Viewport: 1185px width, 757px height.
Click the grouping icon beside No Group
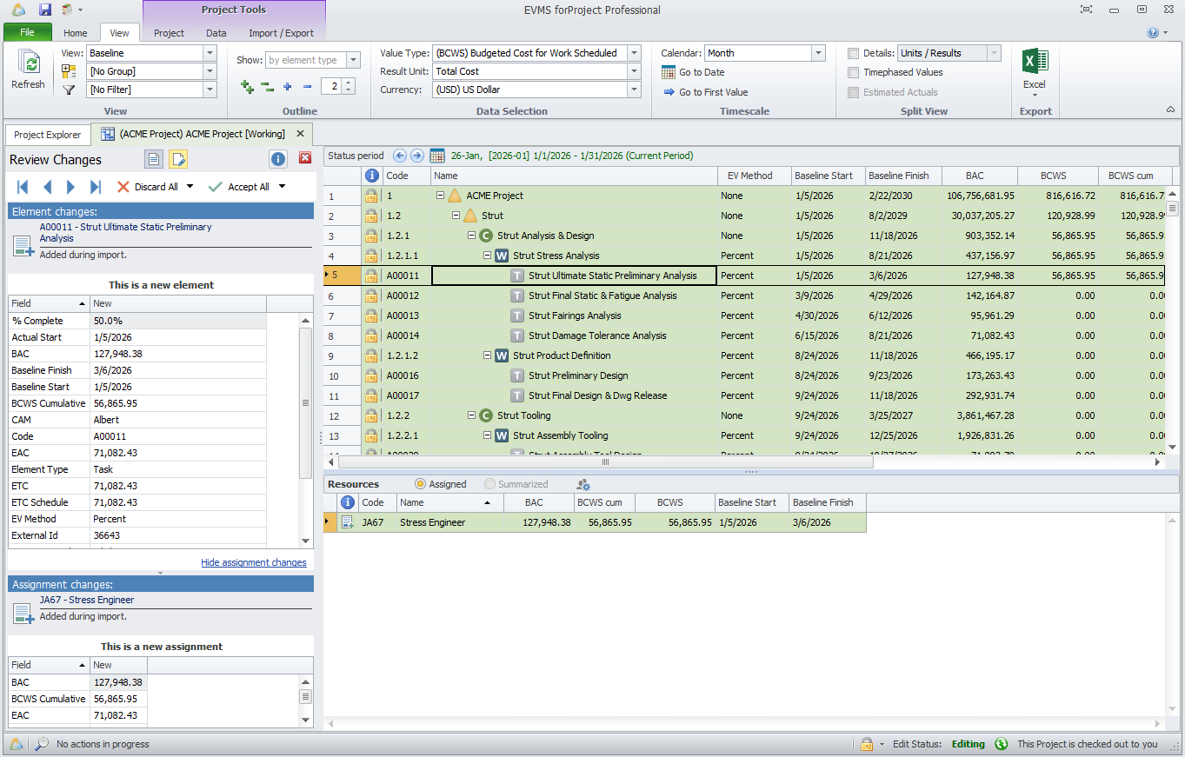coord(70,71)
